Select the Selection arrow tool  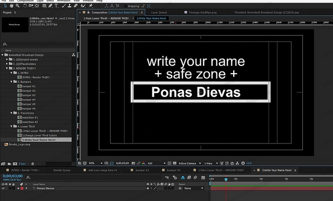coord(5,6)
